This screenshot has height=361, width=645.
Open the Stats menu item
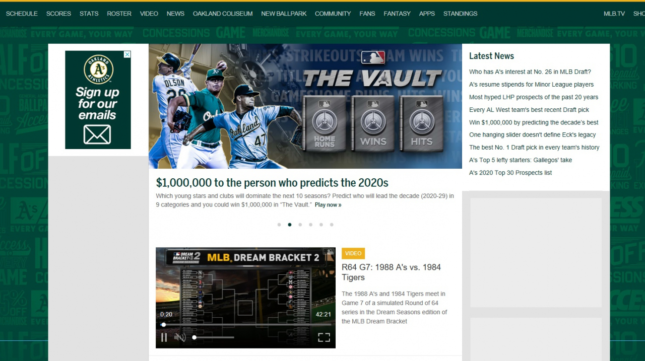point(89,14)
